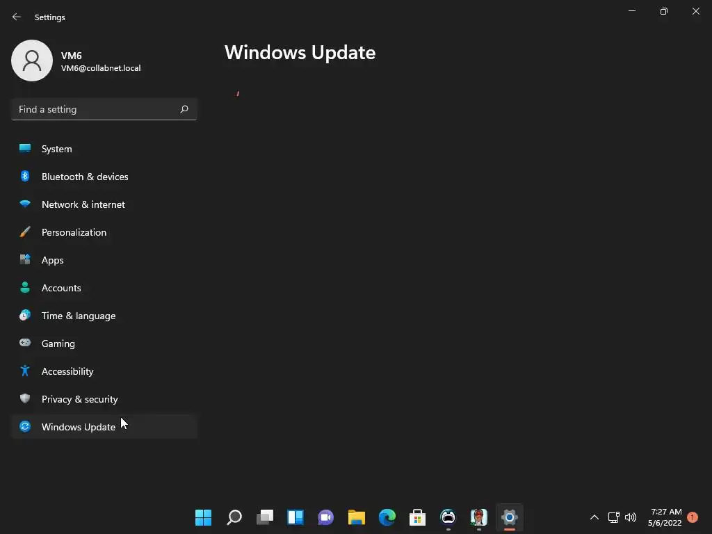This screenshot has height=534, width=712.
Task: Click the Gaming controller icon
Action: click(25, 343)
